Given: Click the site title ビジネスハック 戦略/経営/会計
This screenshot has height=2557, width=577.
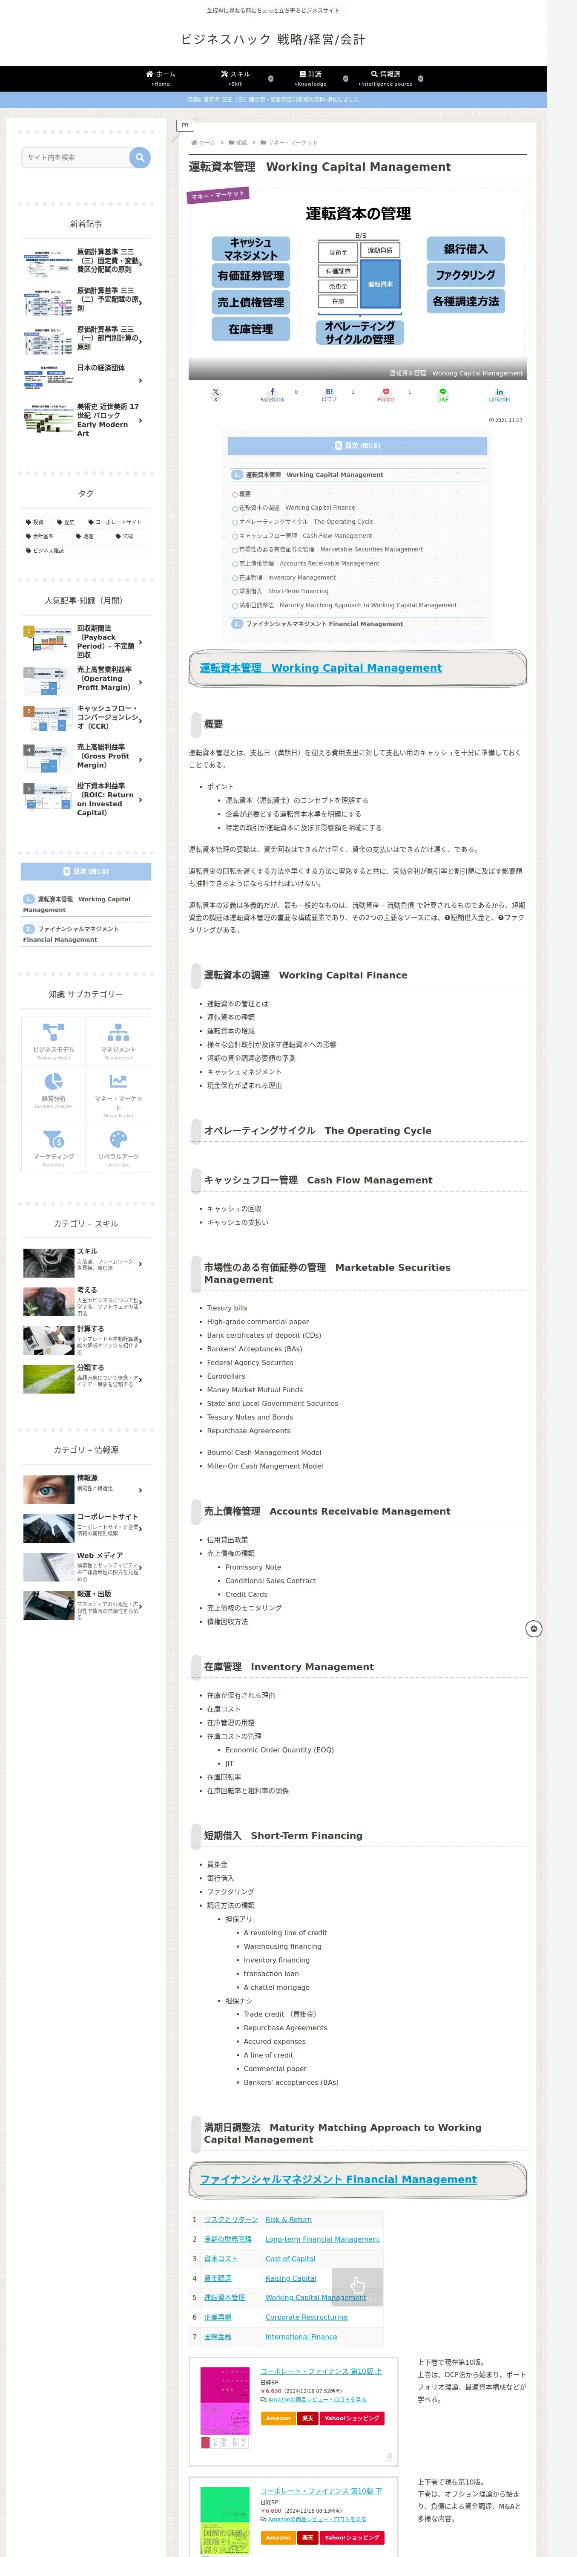Looking at the screenshot, I should (x=273, y=40).
